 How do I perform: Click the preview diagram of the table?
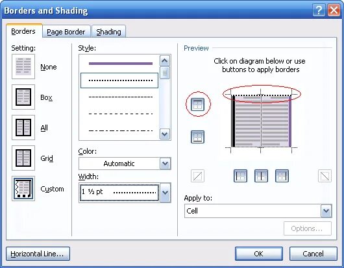pos(261,121)
